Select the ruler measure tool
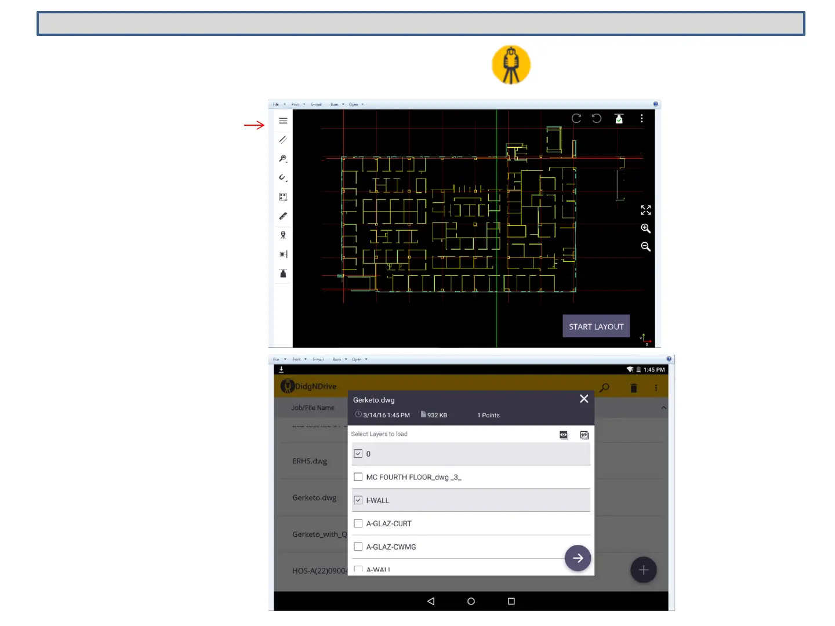This screenshot has height=626, width=835. point(283,216)
